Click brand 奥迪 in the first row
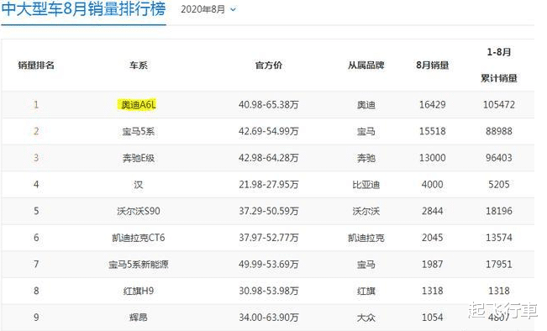This screenshot has width=547, height=331. (x=366, y=105)
